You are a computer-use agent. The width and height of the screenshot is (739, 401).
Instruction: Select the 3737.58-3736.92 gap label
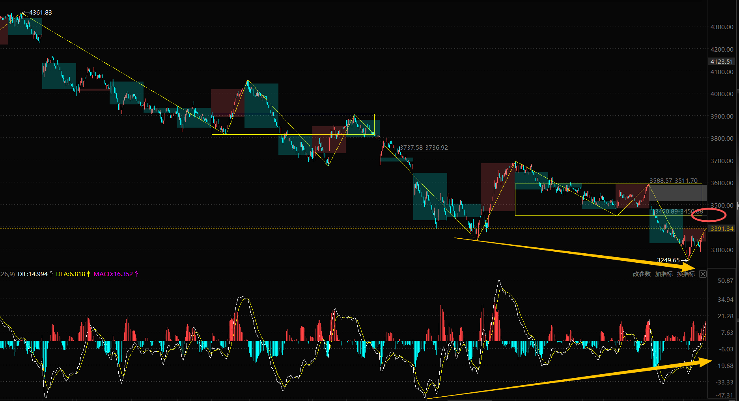click(x=424, y=148)
